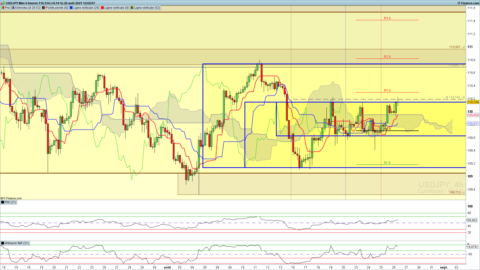Viewport: 480px width, 270px height.
Task: Click the olive swatch of Ligne verticale (52)
Action: [132, 8]
